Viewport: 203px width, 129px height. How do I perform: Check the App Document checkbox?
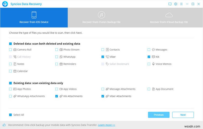tap(149, 89)
